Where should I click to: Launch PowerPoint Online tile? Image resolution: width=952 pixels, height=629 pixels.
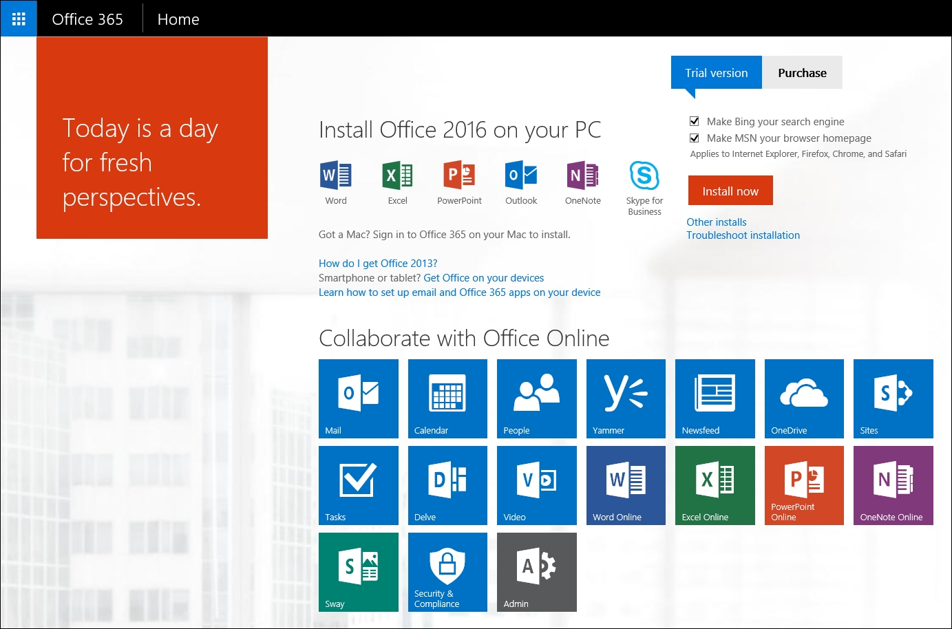(x=804, y=485)
